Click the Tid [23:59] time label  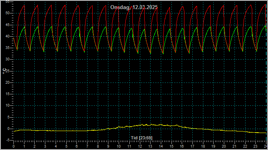coord(141,138)
